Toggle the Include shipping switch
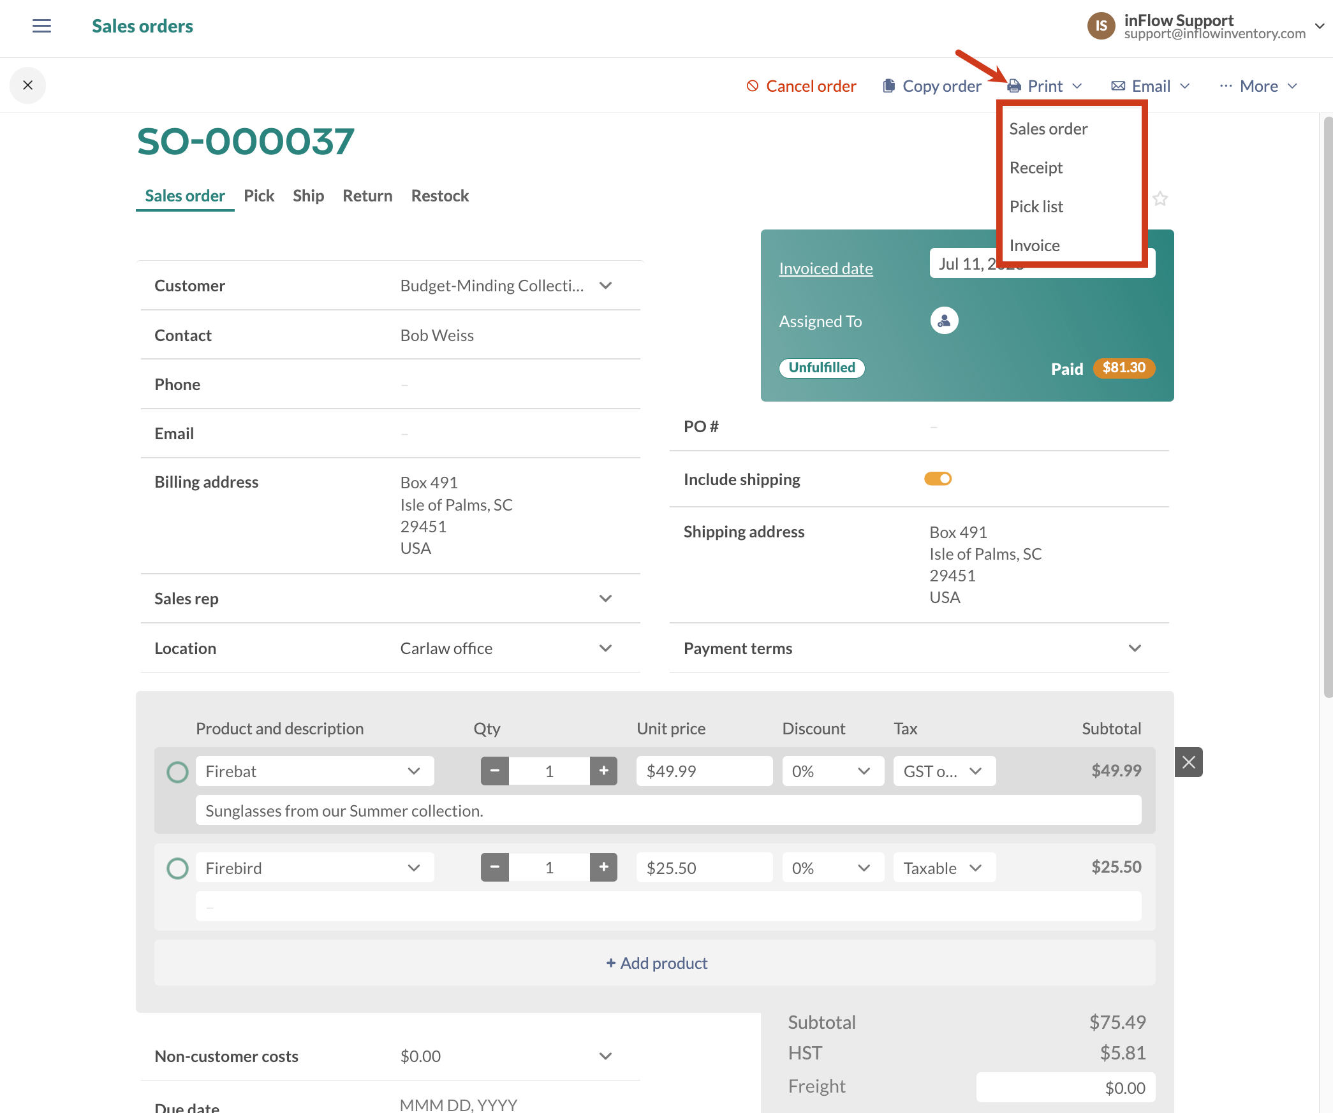 (938, 479)
